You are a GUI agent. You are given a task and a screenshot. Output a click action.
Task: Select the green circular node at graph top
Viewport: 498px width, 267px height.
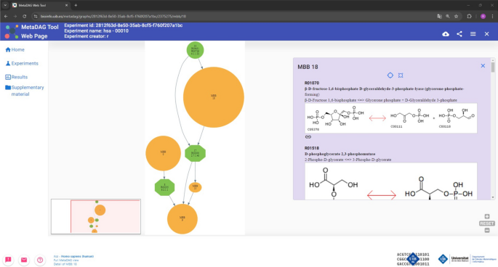(x=195, y=50)
